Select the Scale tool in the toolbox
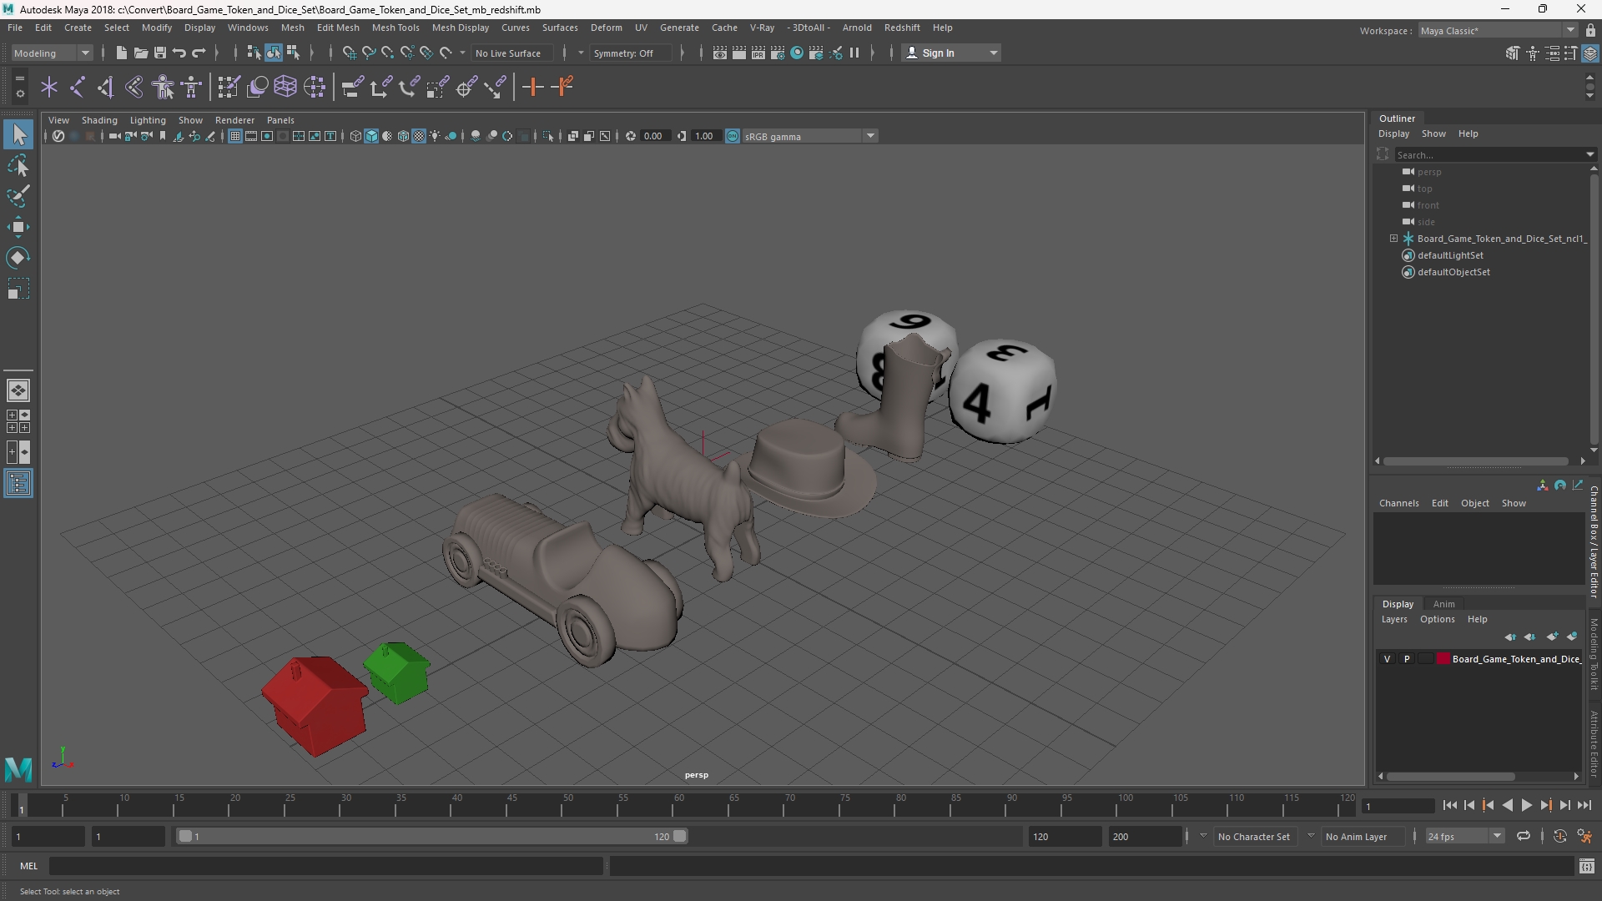The height and width of the screenshot is (901, 1602). click(18, 289)
